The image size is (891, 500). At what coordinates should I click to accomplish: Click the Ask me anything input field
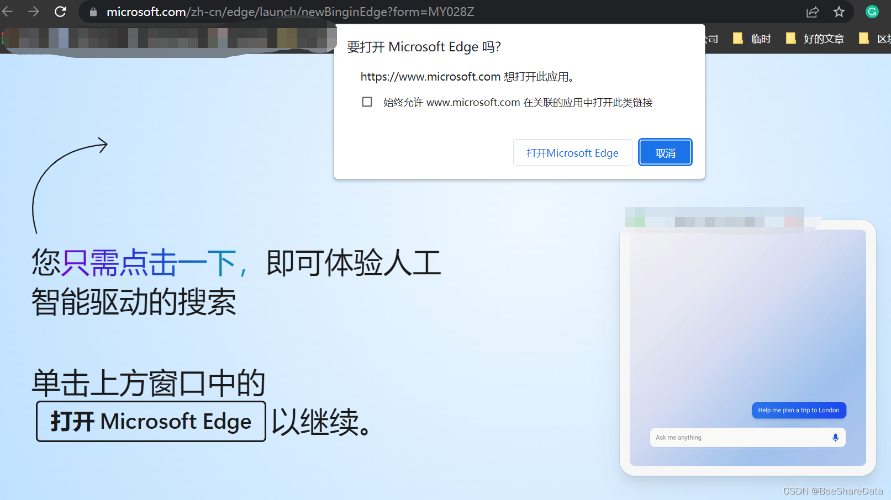pos(747,438)
